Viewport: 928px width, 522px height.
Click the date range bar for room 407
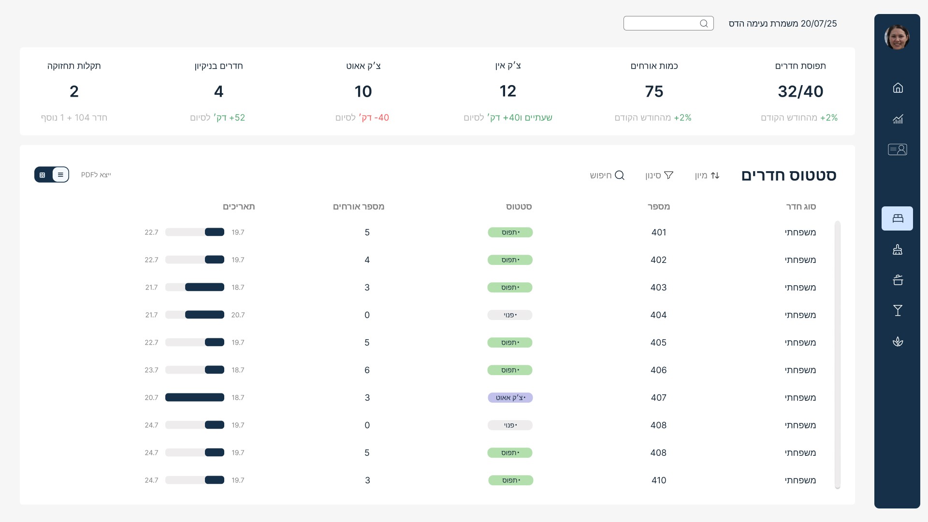click(195, 397)
